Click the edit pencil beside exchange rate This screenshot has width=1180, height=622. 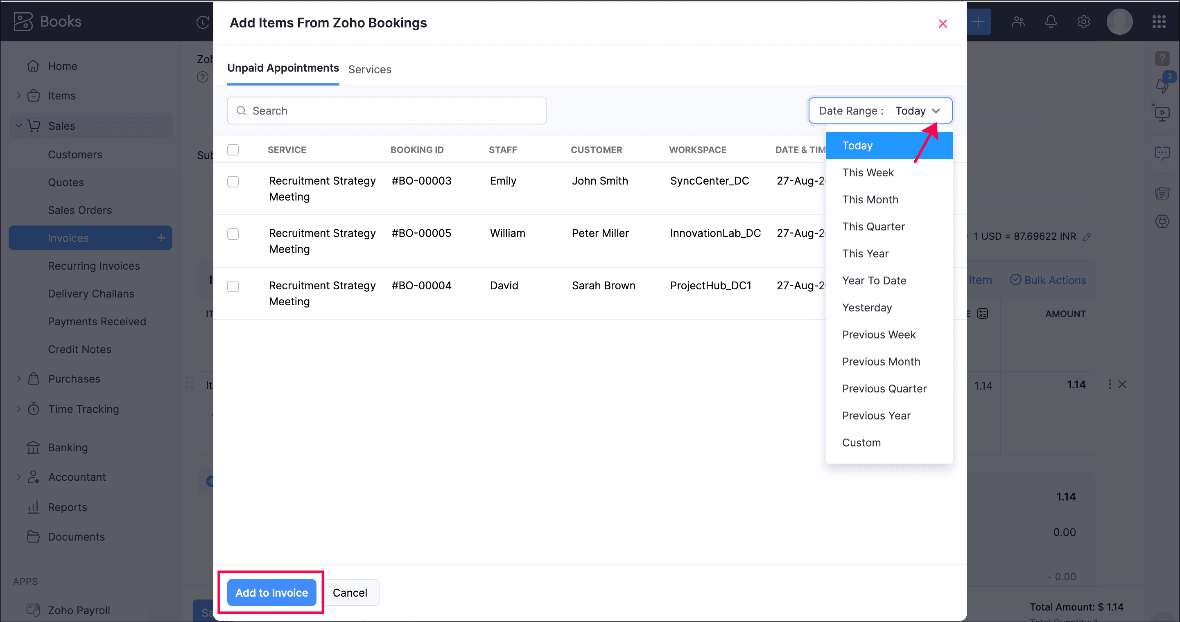coord(1087,237)
